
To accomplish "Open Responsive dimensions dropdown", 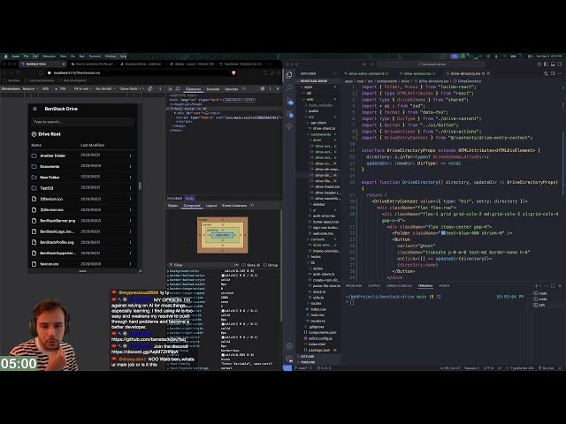I will click(x=31, y=88).
